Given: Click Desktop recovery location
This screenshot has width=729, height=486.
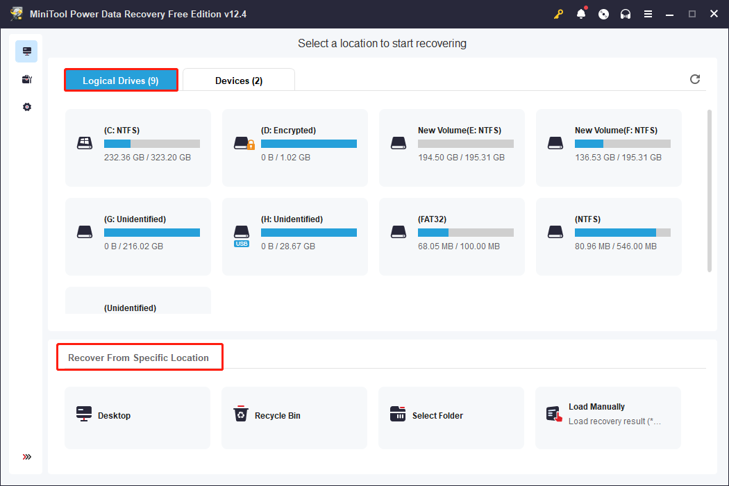Looking at the screenshot, I should click(137, 417).
